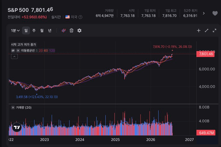
Task: Switch to the 년 (yearly) period tab
Action: pos(50,30)
